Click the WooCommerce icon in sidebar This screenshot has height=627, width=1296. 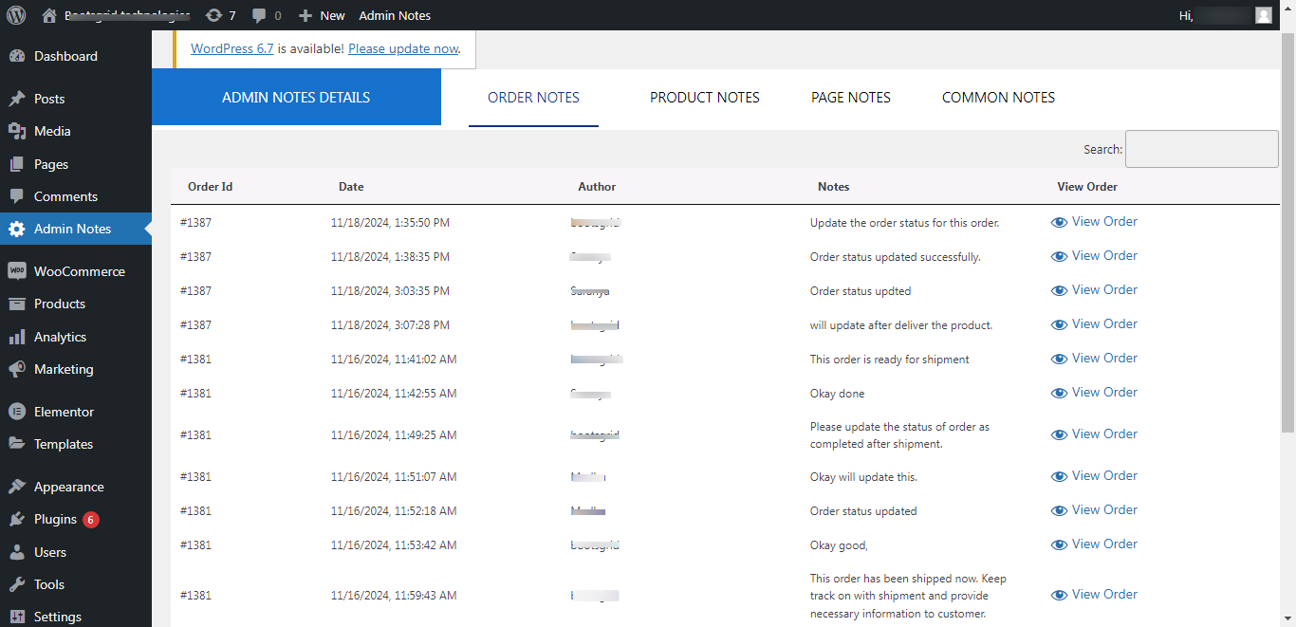coord(17,271)
